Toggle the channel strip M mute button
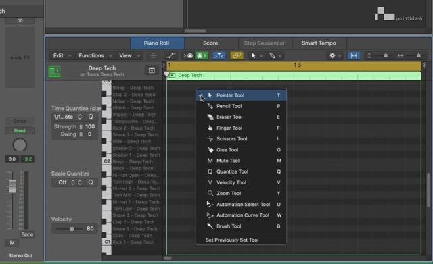The height and width of the screenshot is (264, 433). (12, 243)
